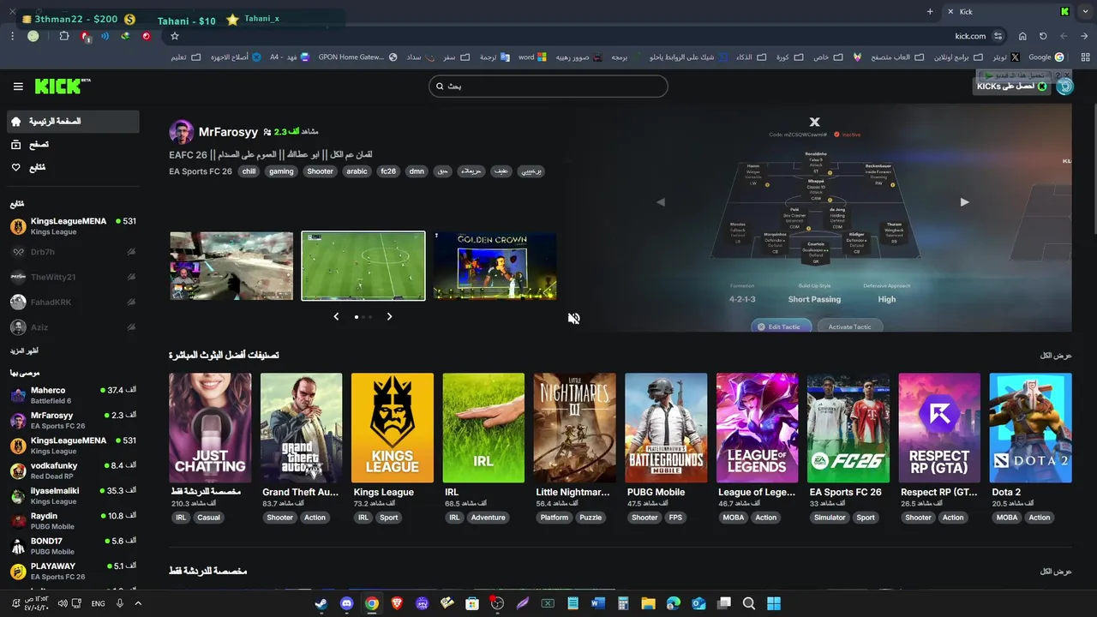Click the home icon in sidebar
This screenshot has width=1097, height=617.
(16, 122)
